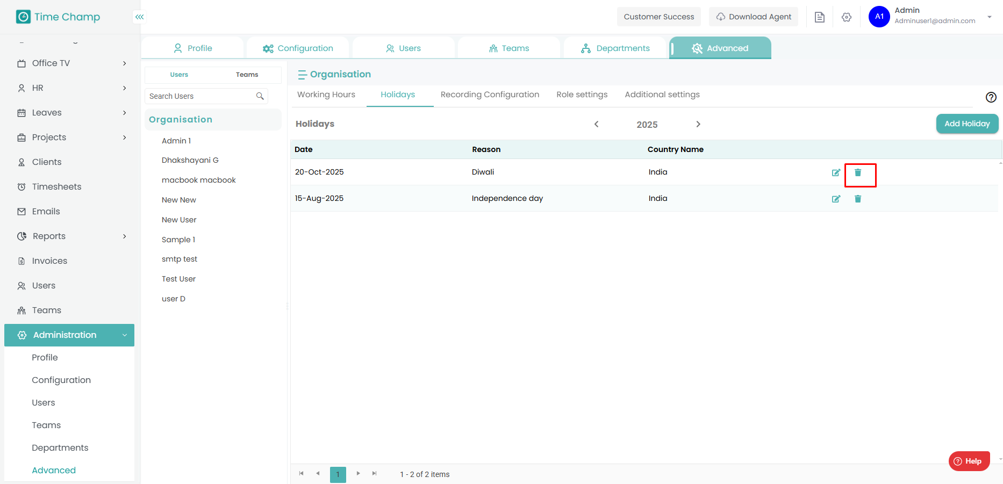The width and height of the screenshot is (1003, 484).
Task: Expand the Reports sidebar menu
Action: click(x=124, y=236)
